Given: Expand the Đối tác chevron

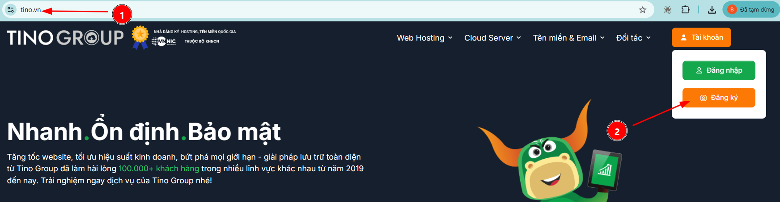Looking at the screenshot, I should coord(649,38).
